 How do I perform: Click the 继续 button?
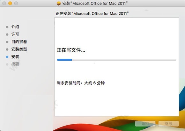(x=168, y=124)
